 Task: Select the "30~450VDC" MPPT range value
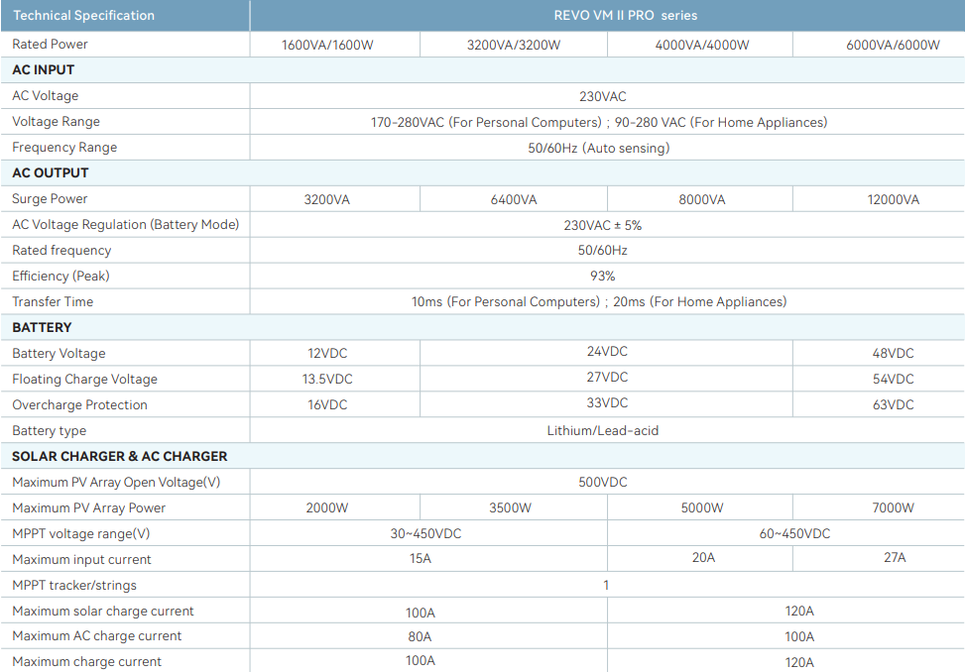(x=425, y=534)
